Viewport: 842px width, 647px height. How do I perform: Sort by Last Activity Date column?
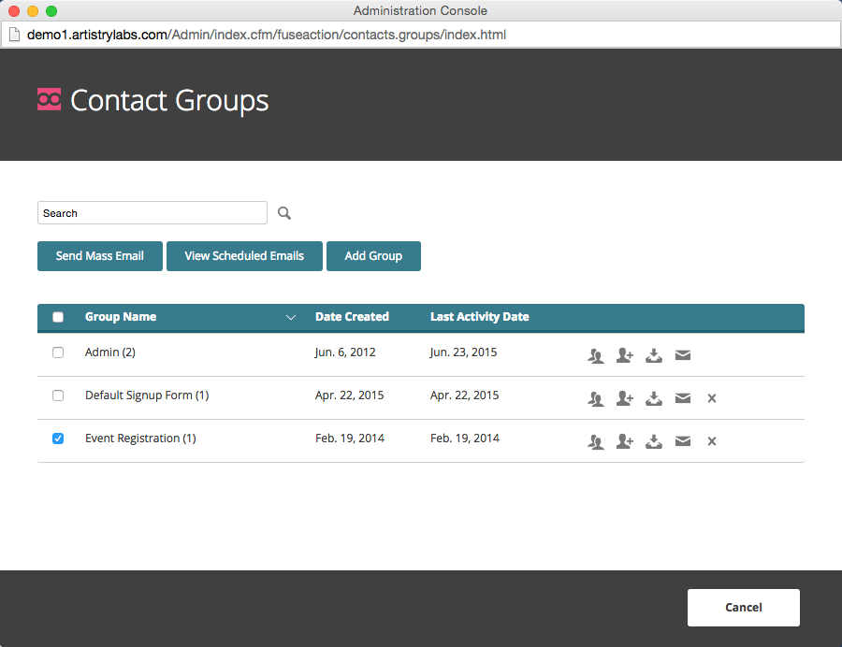click(x=480, y=317)
